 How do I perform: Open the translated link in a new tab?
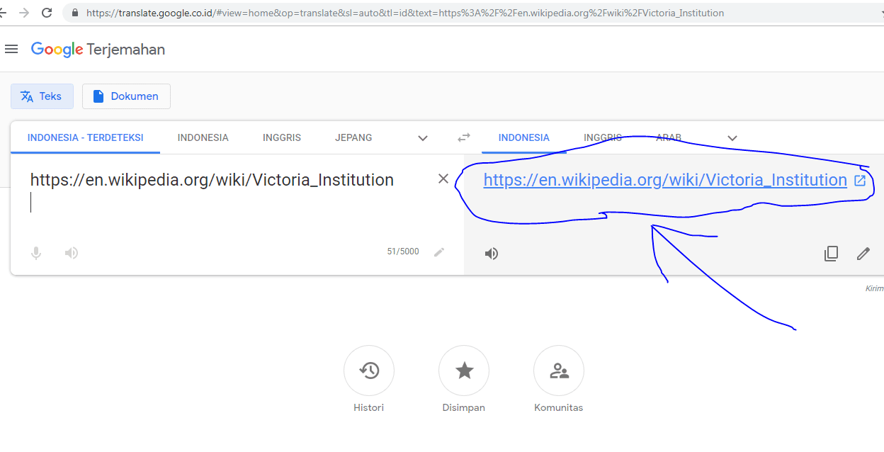coord(860,180)
